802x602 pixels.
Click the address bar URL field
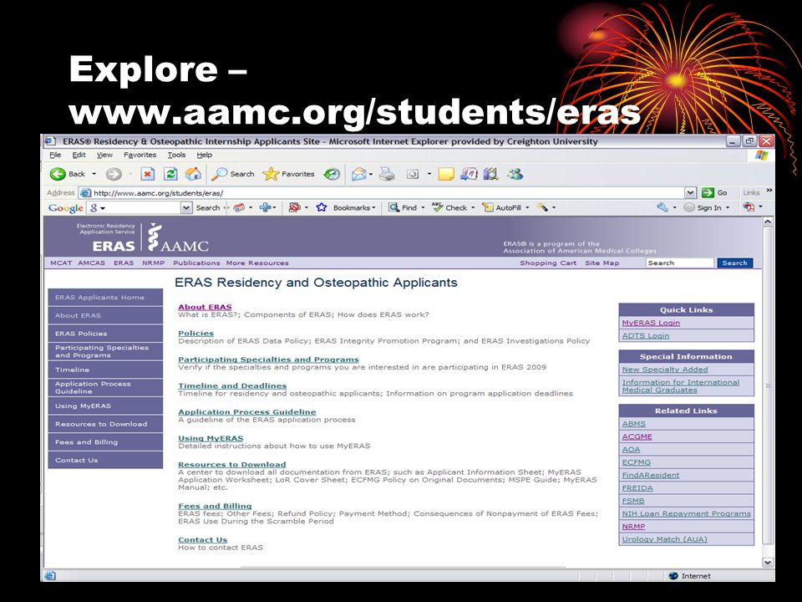click(x=382, y=193)
